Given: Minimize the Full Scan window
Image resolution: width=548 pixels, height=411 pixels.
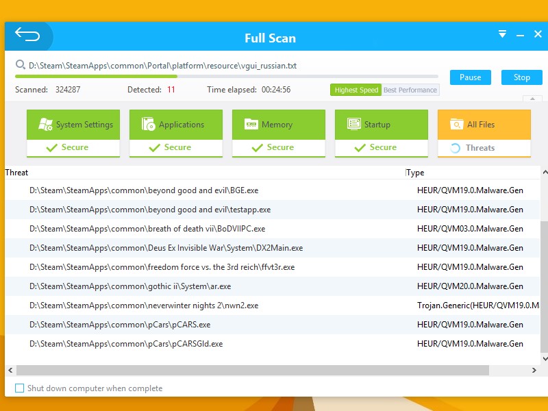Looking at the screenshot, I should point(520,36).
